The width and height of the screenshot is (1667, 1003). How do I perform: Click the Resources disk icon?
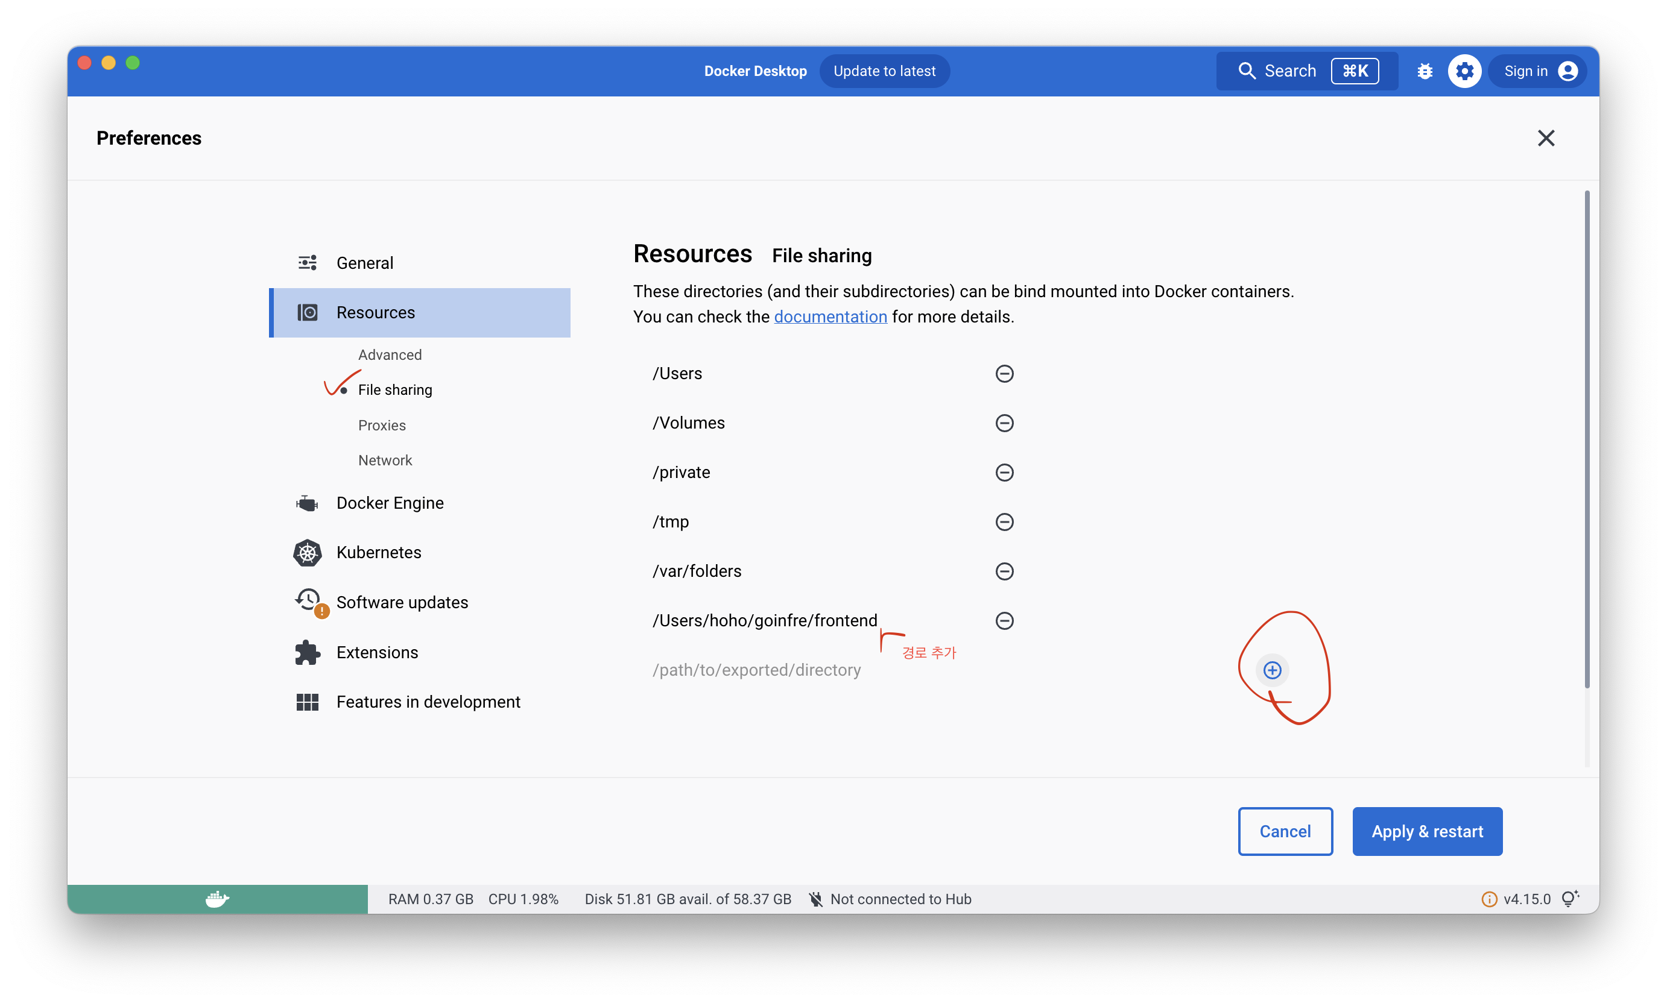coord(308,312)
